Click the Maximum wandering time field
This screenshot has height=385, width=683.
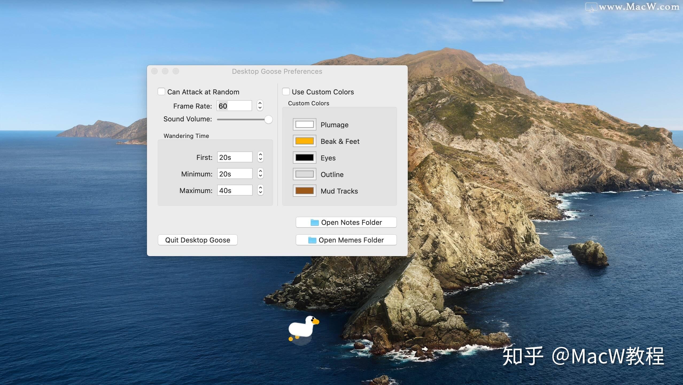(235, 190)
